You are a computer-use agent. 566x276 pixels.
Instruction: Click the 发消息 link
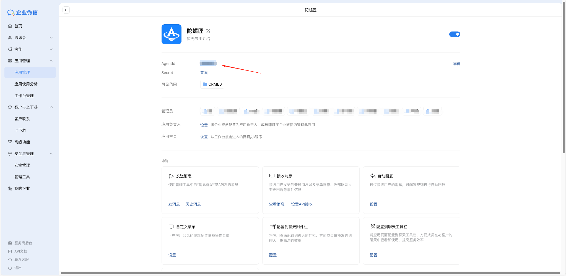[x=174, y=204]
